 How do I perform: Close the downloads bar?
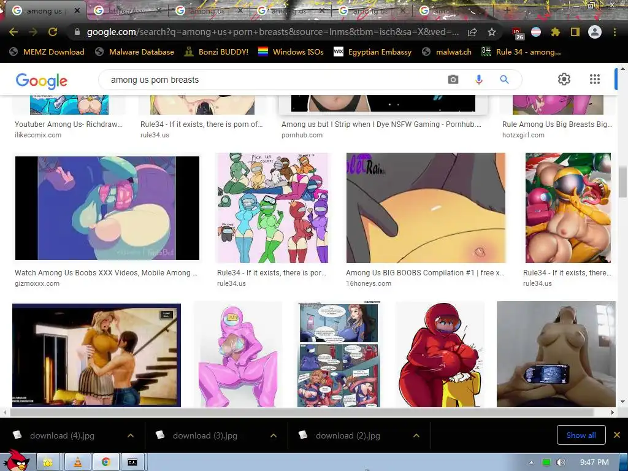click(617, 435)
